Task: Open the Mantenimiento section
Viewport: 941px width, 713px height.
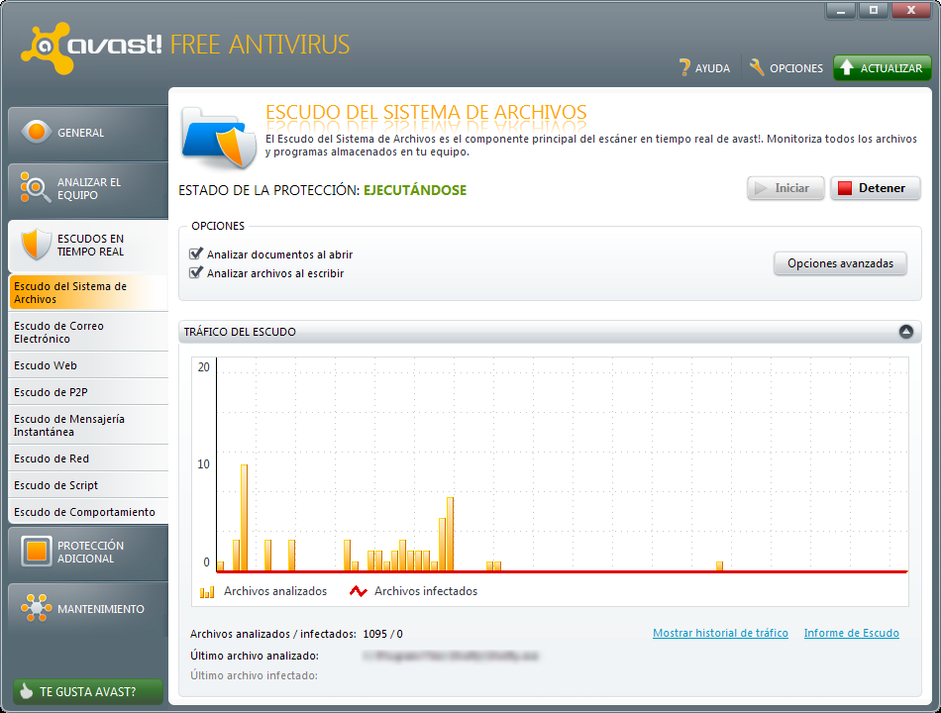Action: 88,609
